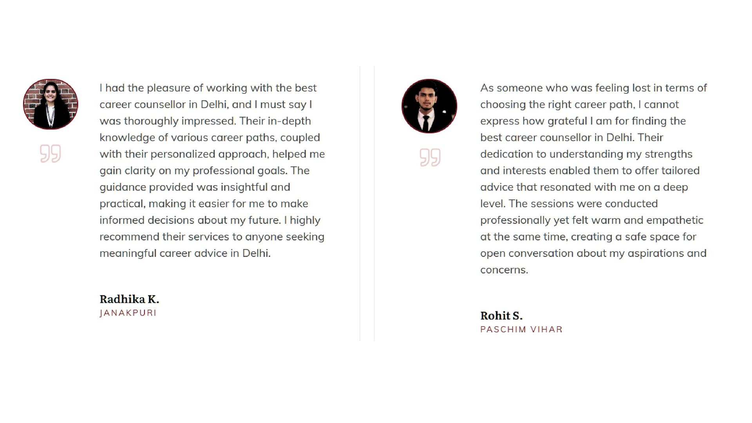Click quotation mark icon under Radhika's photo
The width and height of the screenshot is (752, 423).
(x=51, y=154)
